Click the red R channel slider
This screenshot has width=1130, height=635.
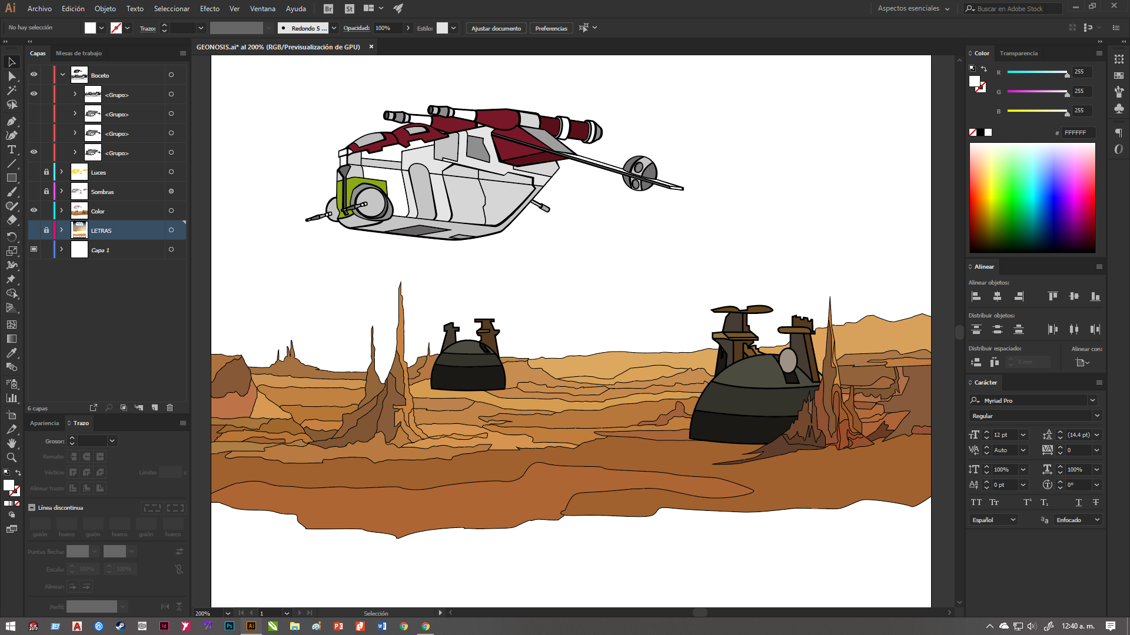(x=1038, y=72)
